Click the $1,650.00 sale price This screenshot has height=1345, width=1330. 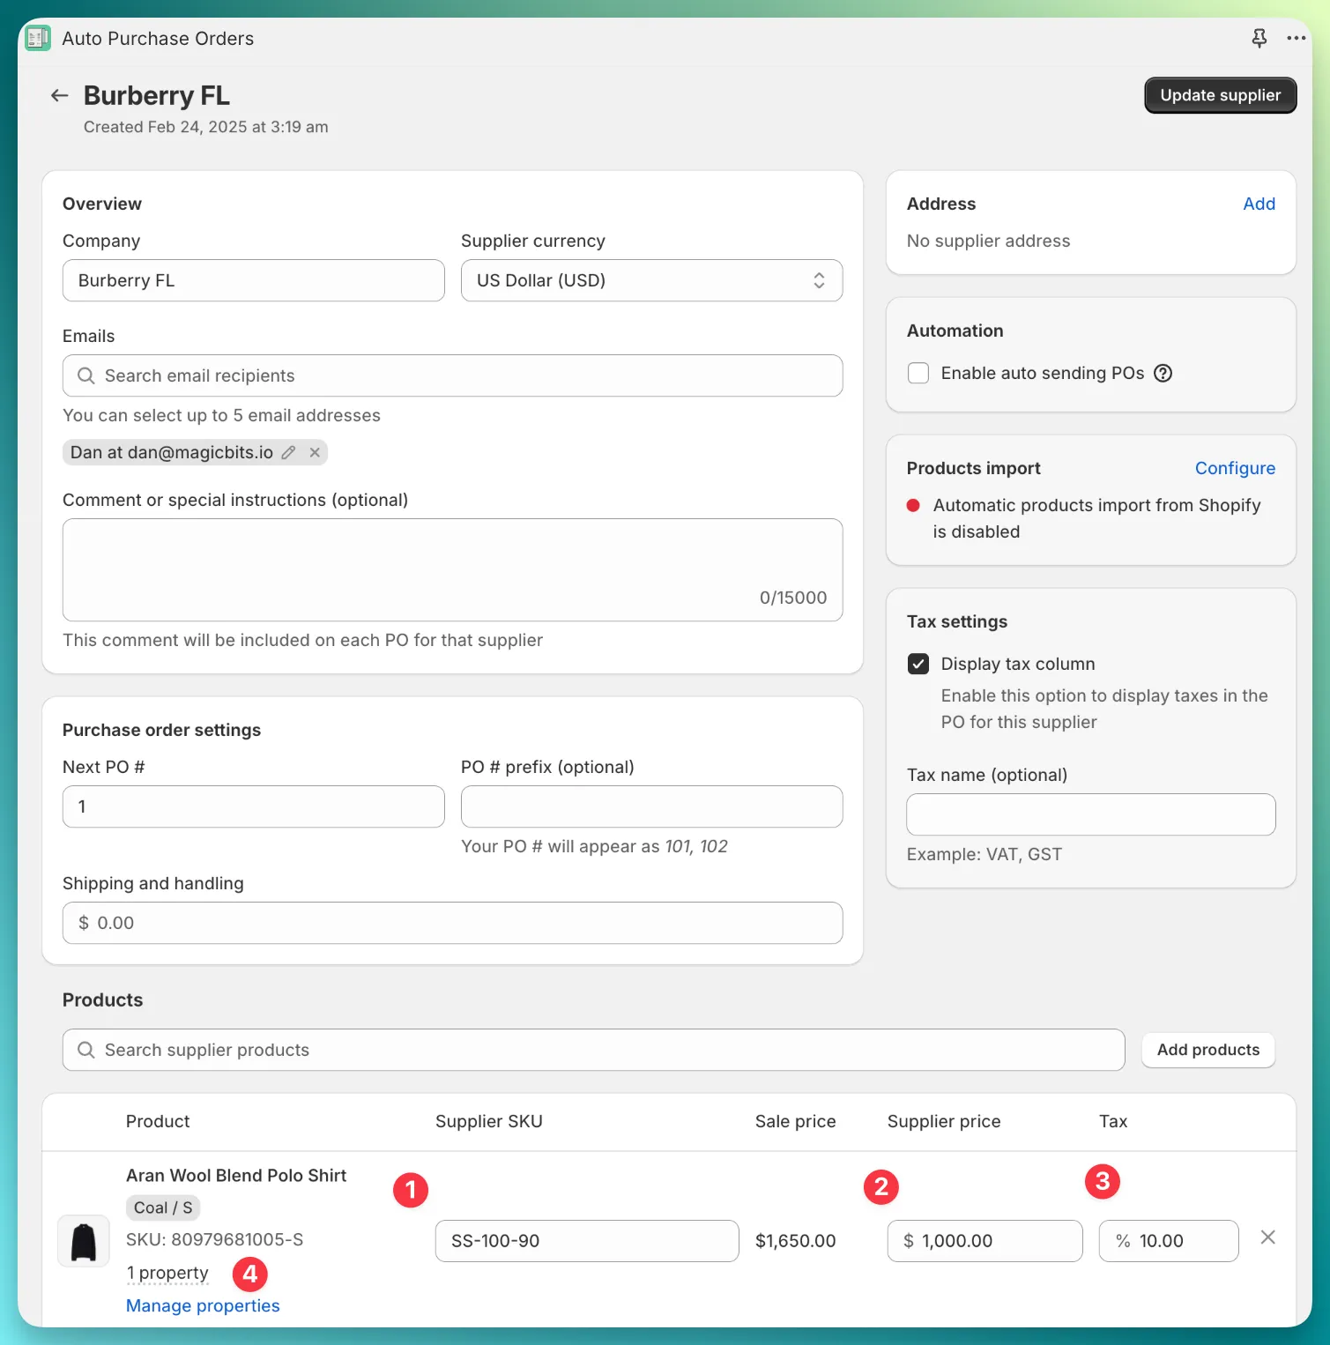tap(795, 1241)
